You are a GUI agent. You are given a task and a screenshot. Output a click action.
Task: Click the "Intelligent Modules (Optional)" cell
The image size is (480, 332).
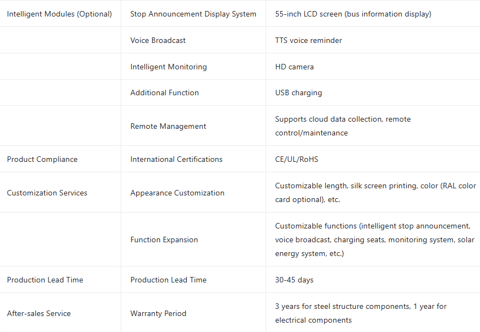60,14
